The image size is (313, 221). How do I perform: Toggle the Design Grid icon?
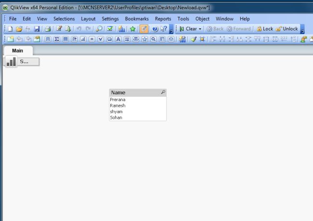pos(202,39)
